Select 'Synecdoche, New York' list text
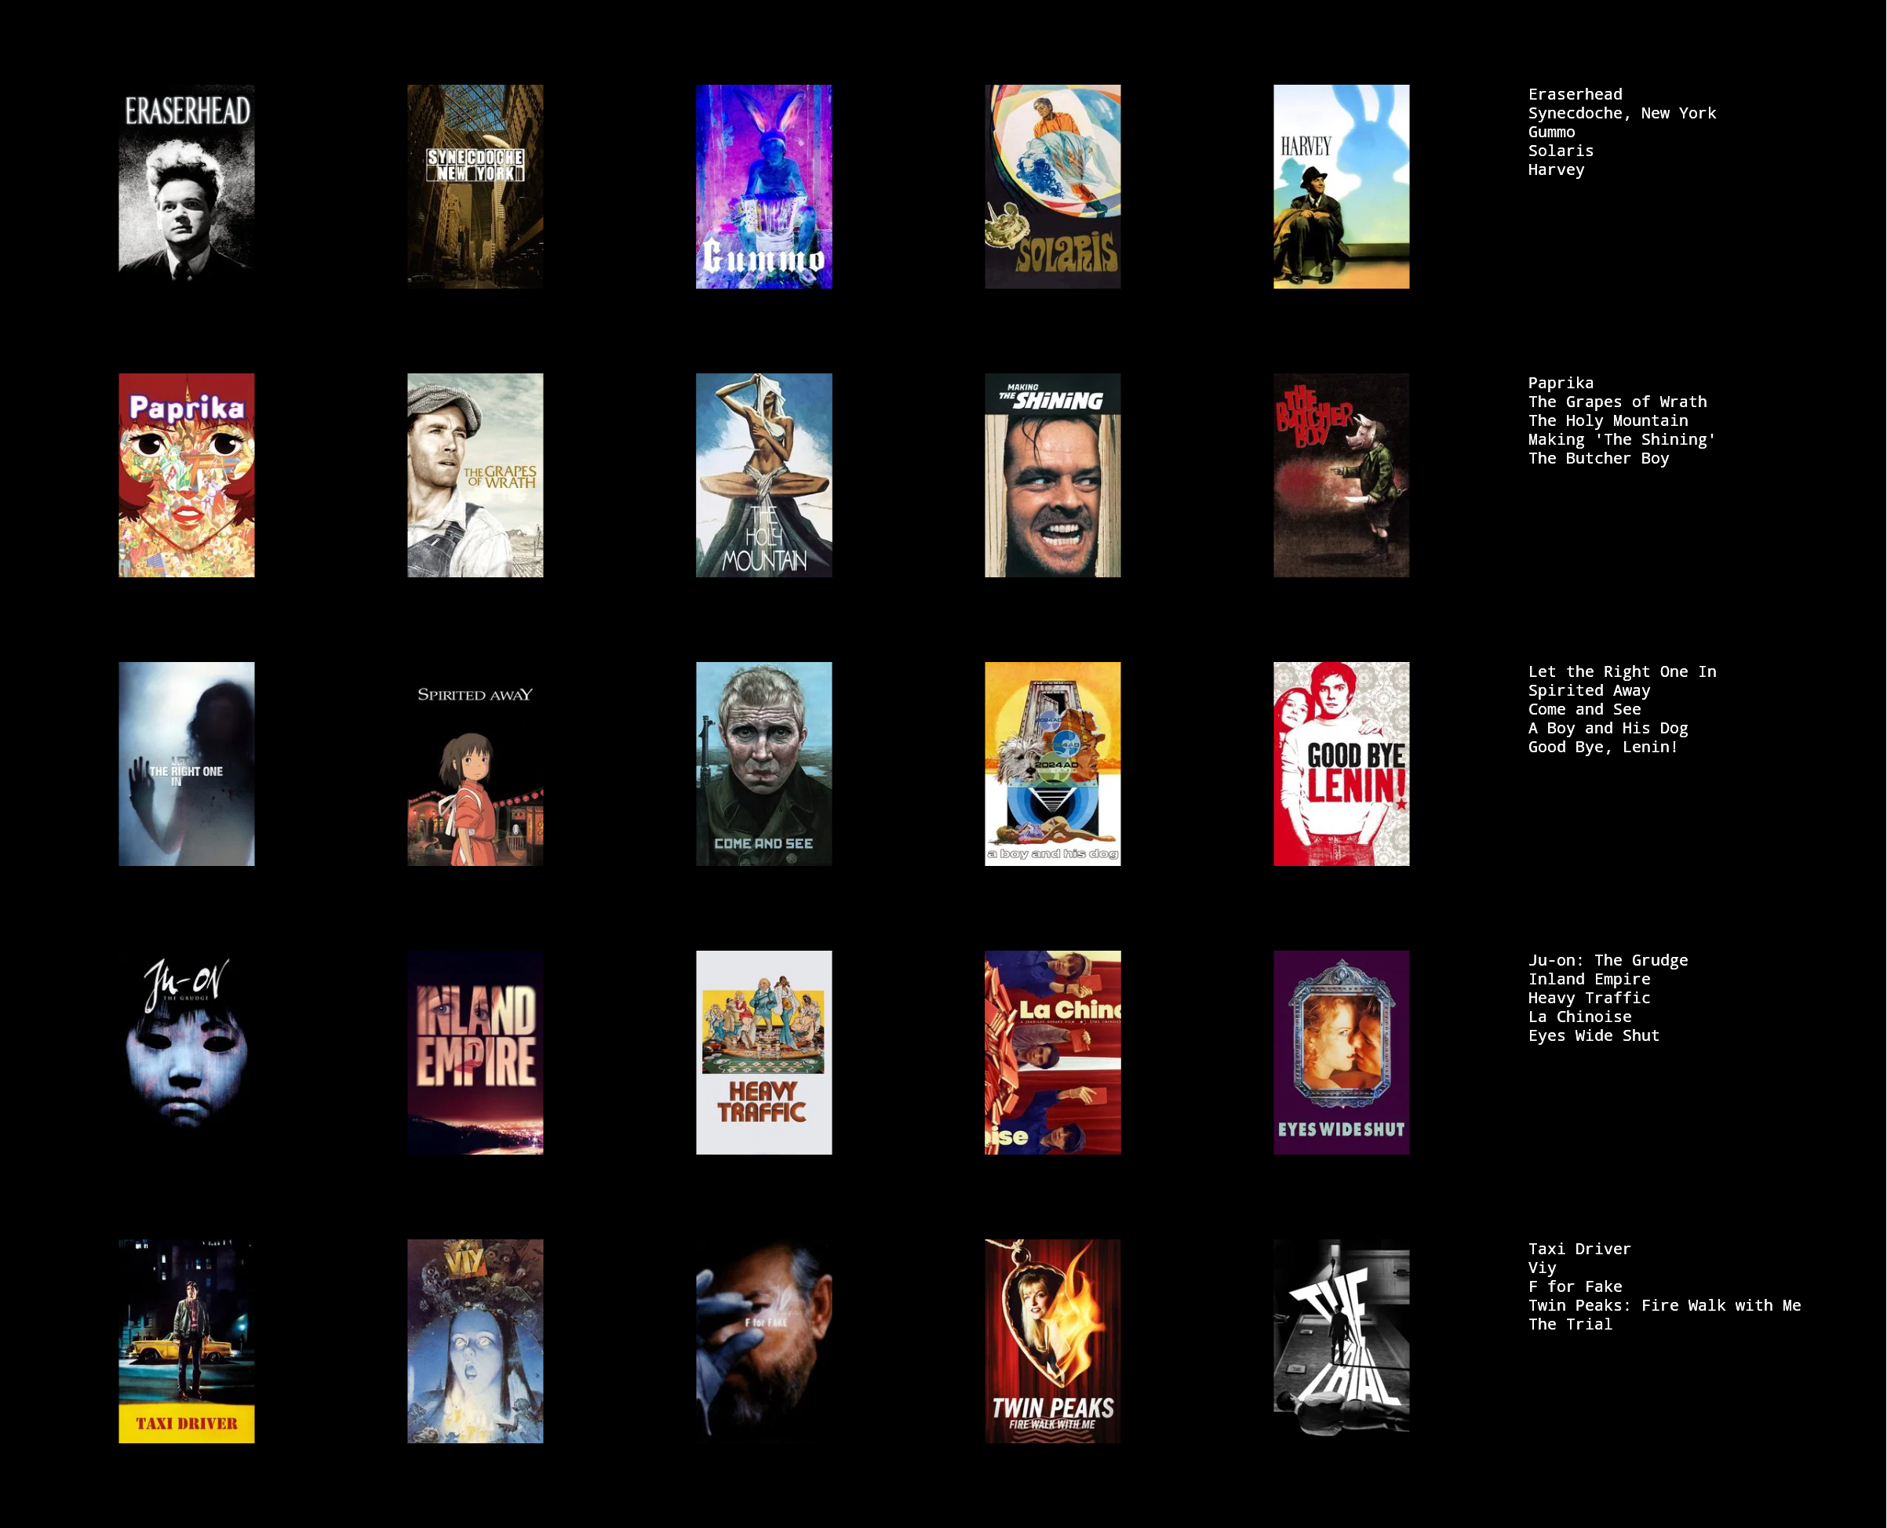The width and height of the screenshot is (1887, 1528). (x=1622, y=113)
